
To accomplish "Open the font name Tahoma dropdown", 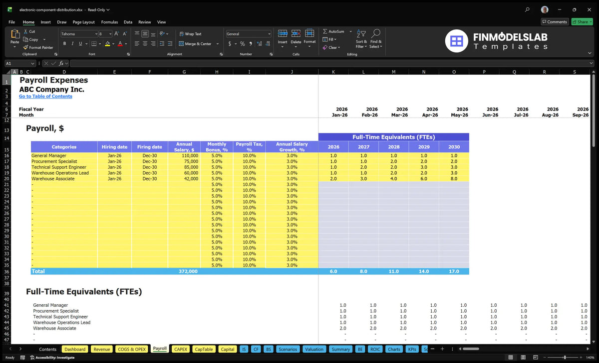I will pos(96,34).
